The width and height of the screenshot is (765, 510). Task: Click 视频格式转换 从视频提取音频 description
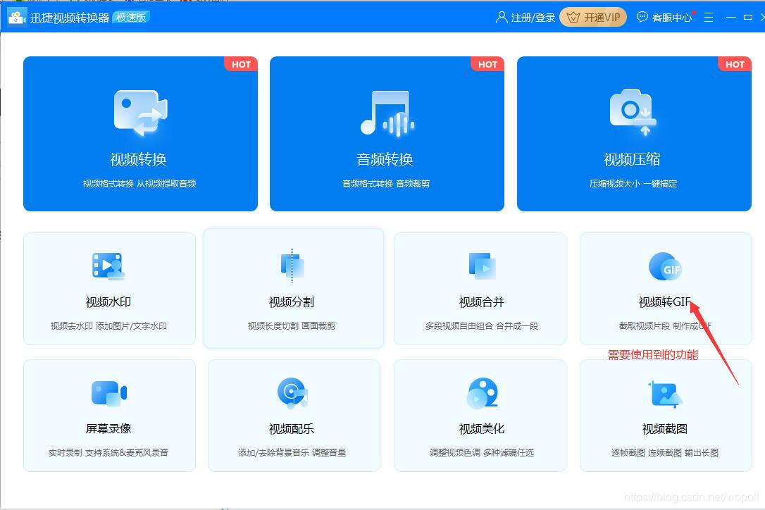click(139, 184)
